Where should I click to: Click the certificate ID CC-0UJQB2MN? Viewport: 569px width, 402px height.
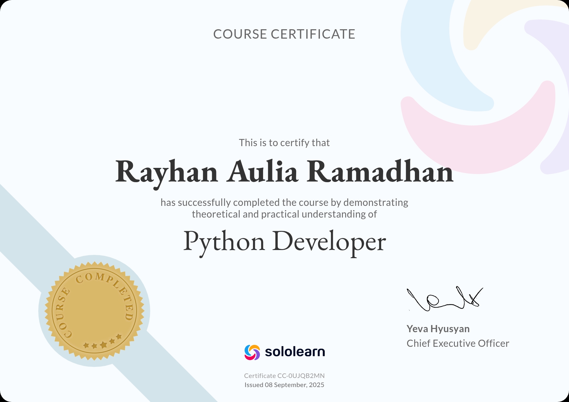pyautogui.click(x=284, y=376)
